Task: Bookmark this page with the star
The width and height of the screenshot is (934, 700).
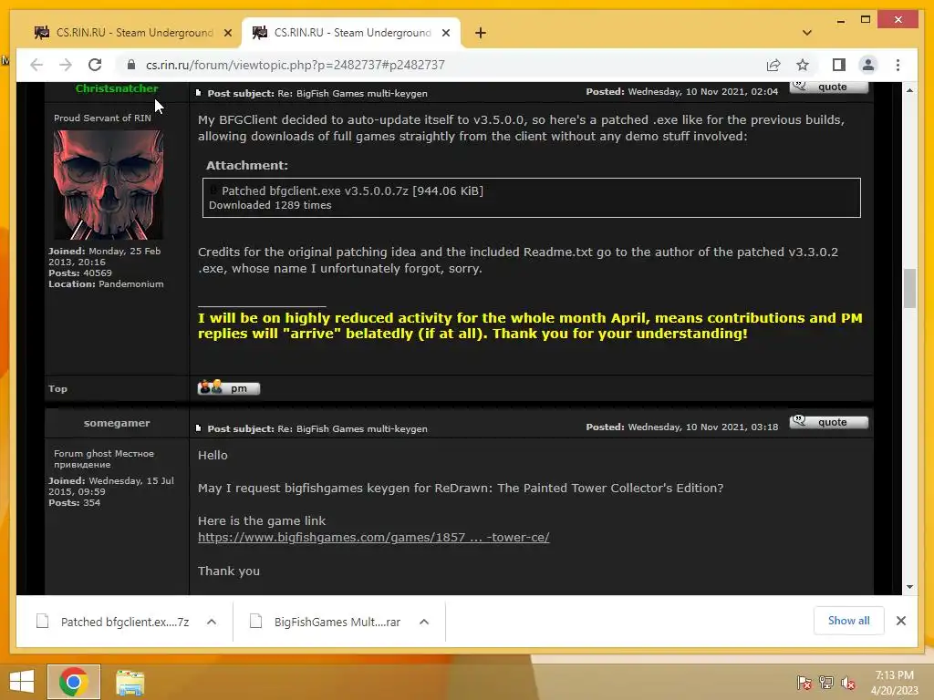Action: 803,65
